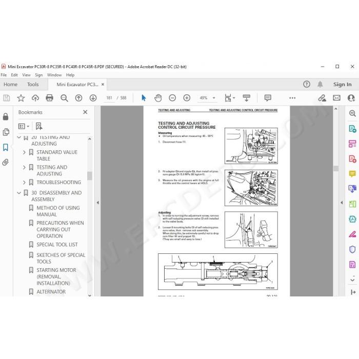
Task: Zoom in with plus button
Action: click(x=187, y=98)
